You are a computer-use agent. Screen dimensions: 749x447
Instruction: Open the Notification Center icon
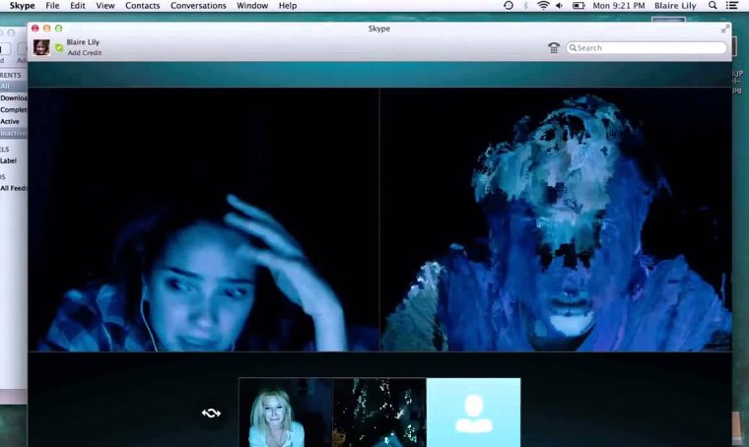click(x=732, y=6)
